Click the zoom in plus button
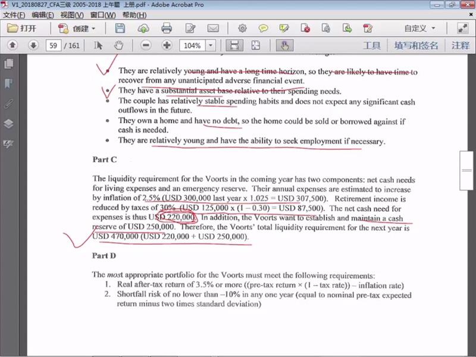Viewport: 476px width, 357px height. click(167, 45)
